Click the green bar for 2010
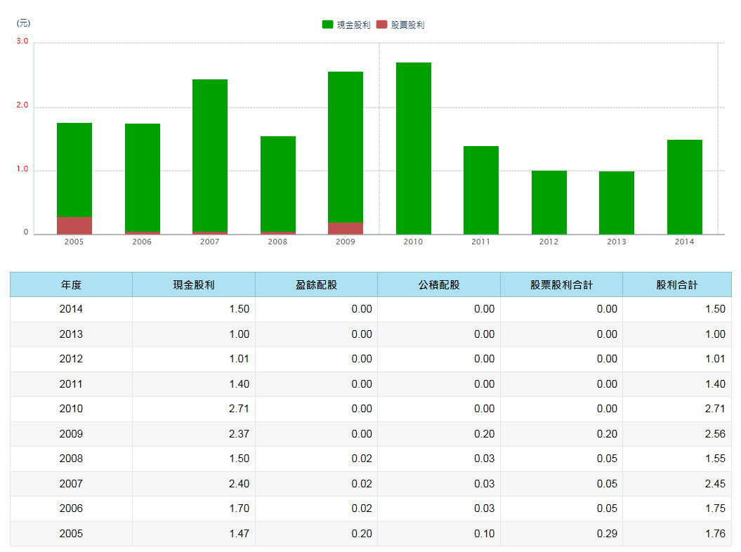The width and height of the screenshot is (741, 552). tap(414, 148)
